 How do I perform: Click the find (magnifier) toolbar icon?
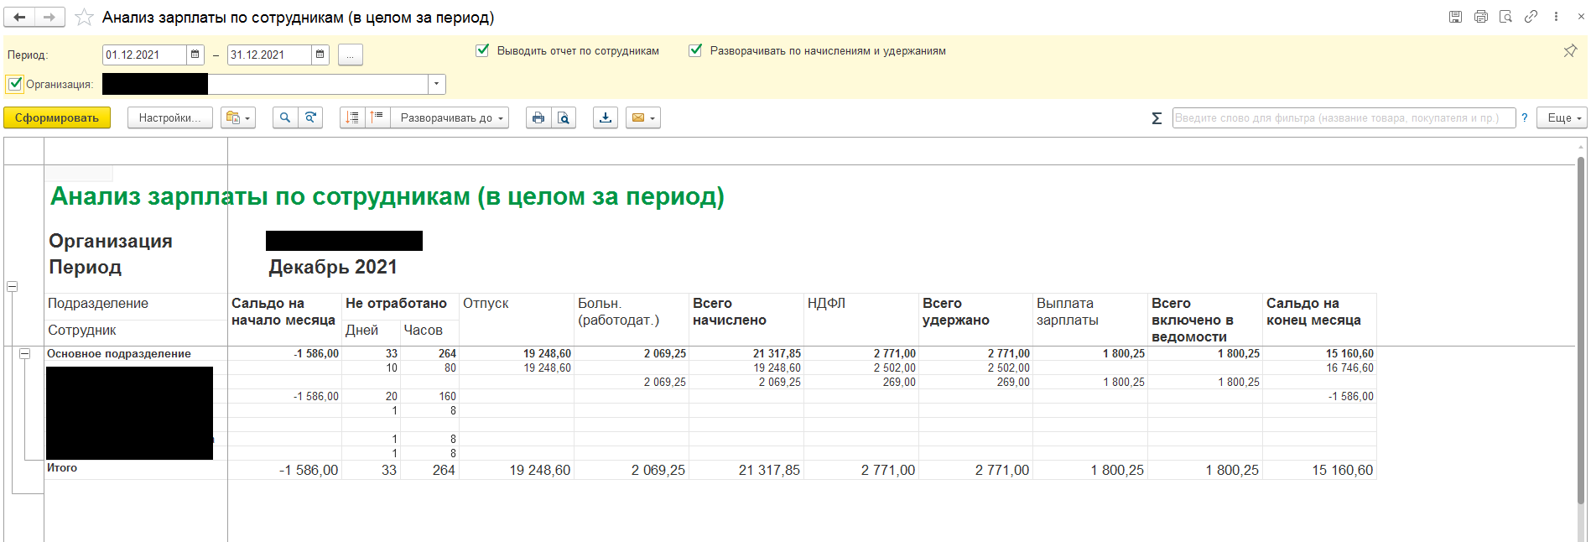(x=285, y=118)
